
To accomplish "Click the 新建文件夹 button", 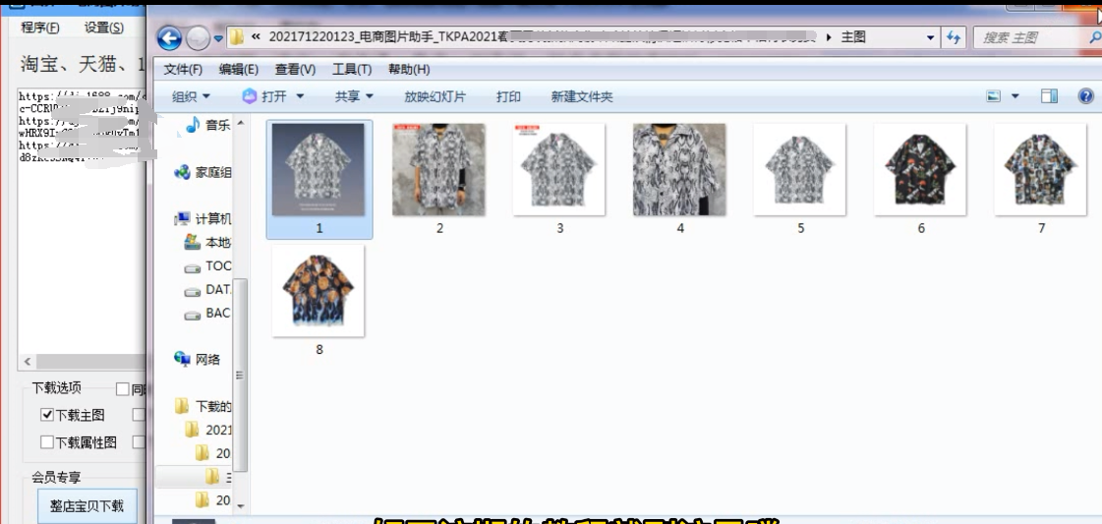I will coord(581,96).
